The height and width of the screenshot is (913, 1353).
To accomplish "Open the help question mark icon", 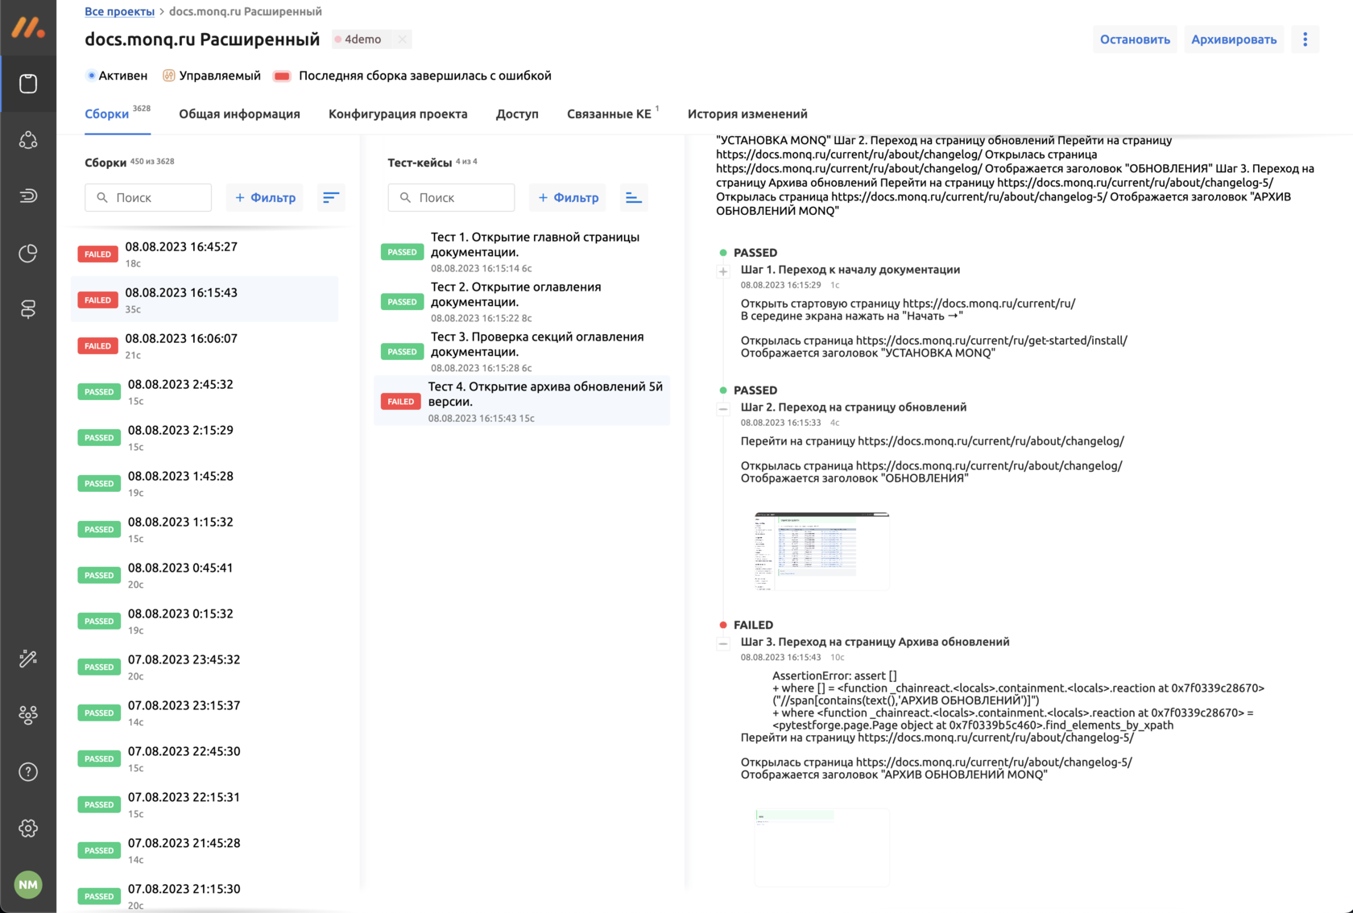I will point(28,771).
